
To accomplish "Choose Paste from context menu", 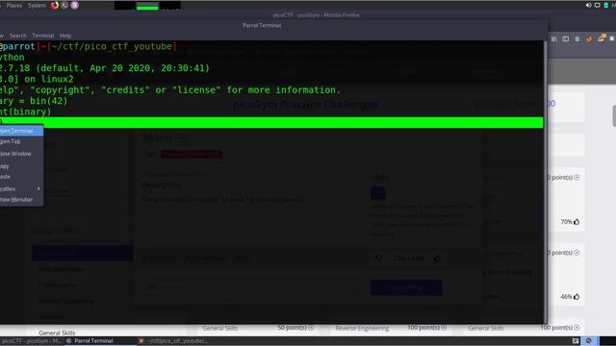I will [x=21, y=177].
